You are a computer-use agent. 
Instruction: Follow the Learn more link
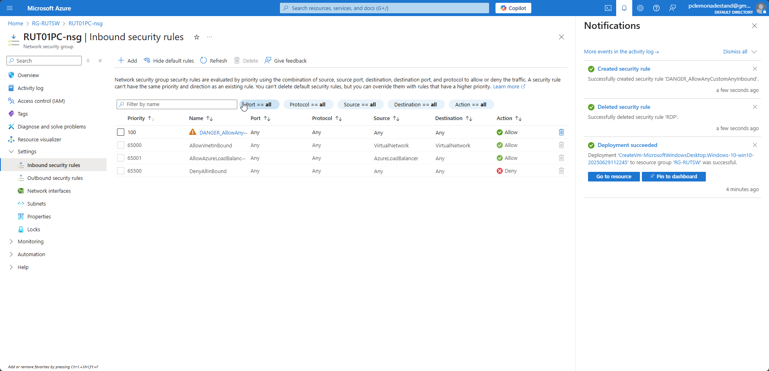click(x=509, y=86)
